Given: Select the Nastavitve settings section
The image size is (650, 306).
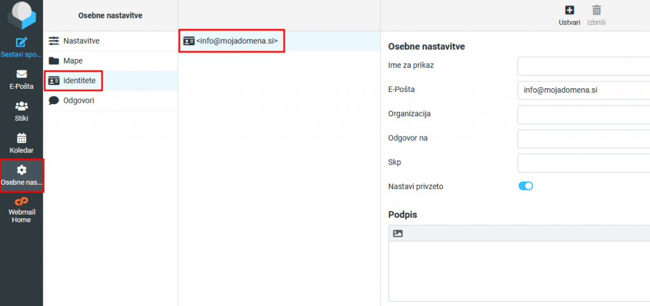Looking at the screenshot, I should [81, 41].
